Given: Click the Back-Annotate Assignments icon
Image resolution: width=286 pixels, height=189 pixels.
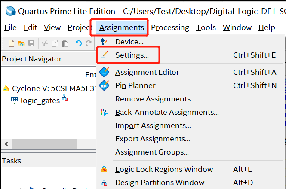Looking at the screenshot, I should [104, 112].
